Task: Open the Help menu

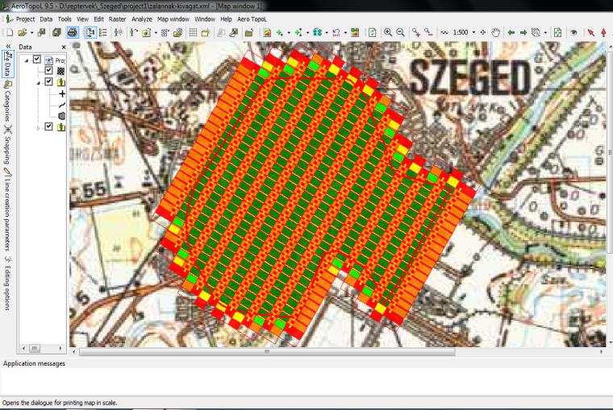Action: click(226, 19)
